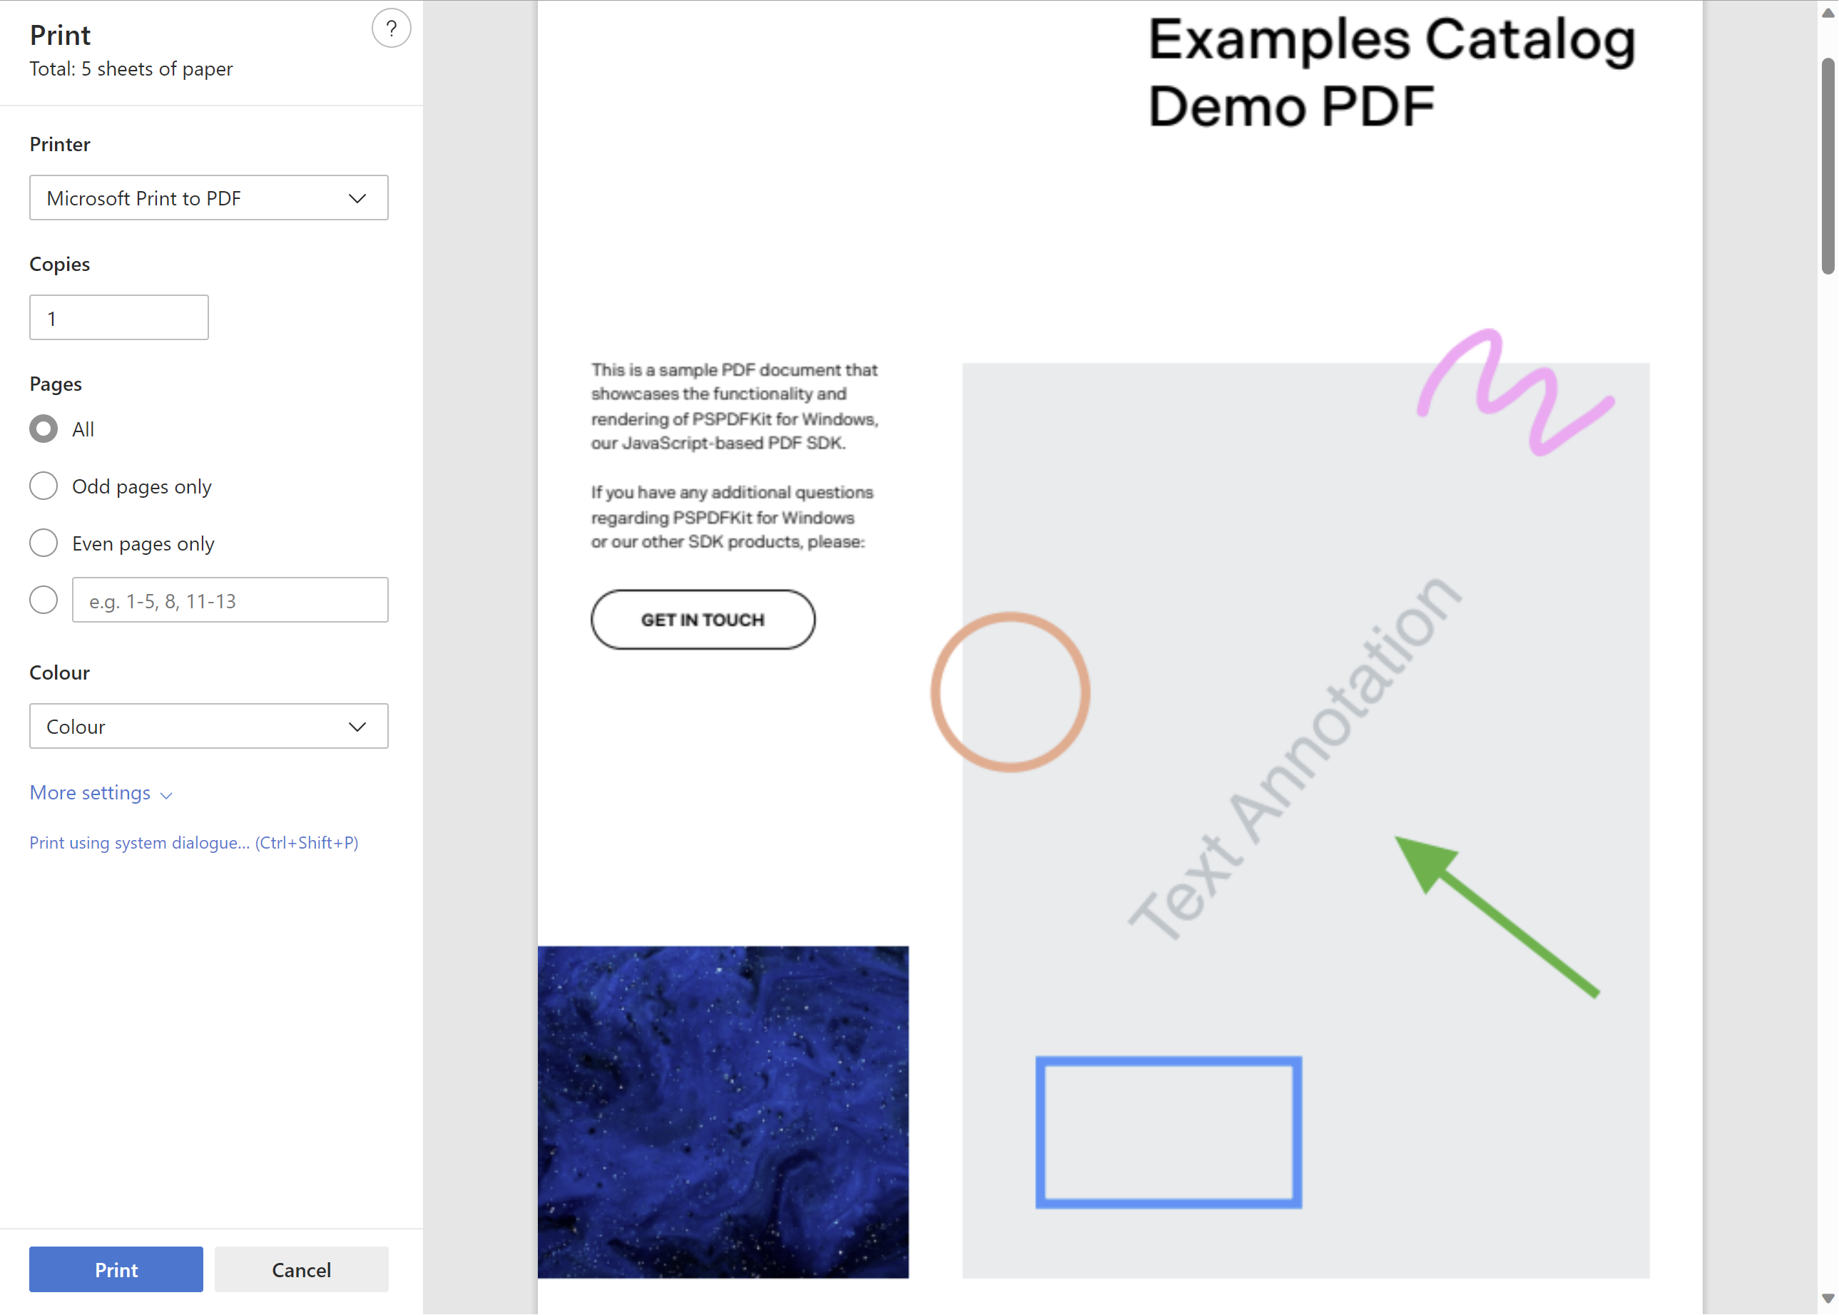Open the Printer dropdown chevron
This screenshot has height=1315, width=1839.
[357, 198]
